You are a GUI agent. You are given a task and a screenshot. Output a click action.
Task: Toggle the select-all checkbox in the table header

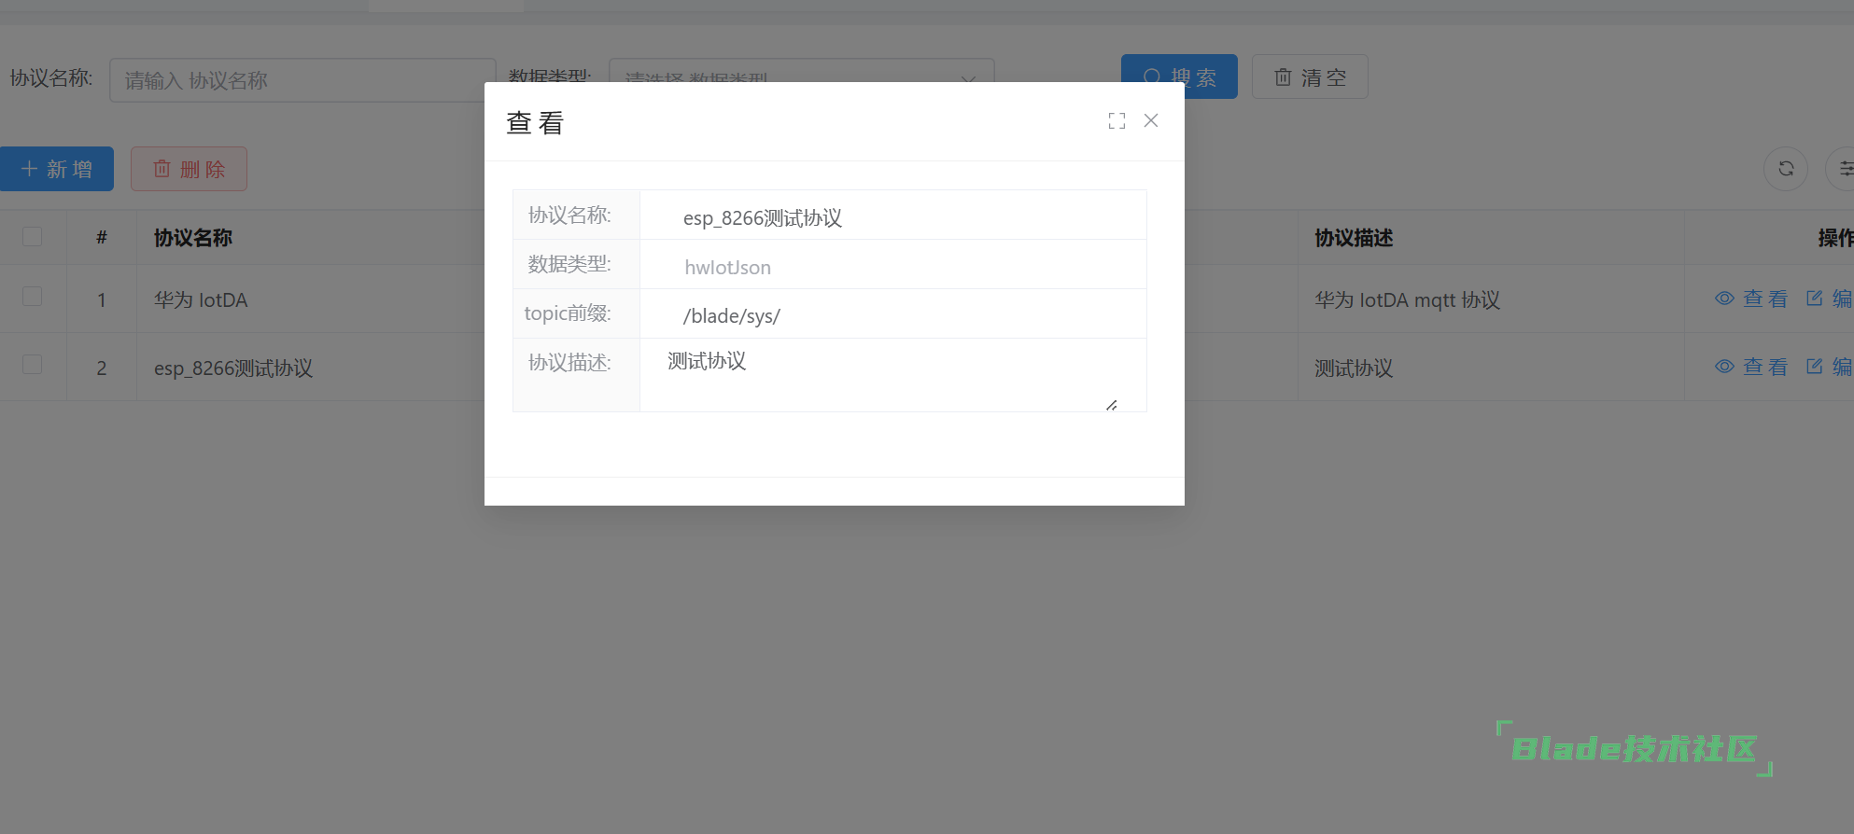pyautogui.click(x=33, y=237)
